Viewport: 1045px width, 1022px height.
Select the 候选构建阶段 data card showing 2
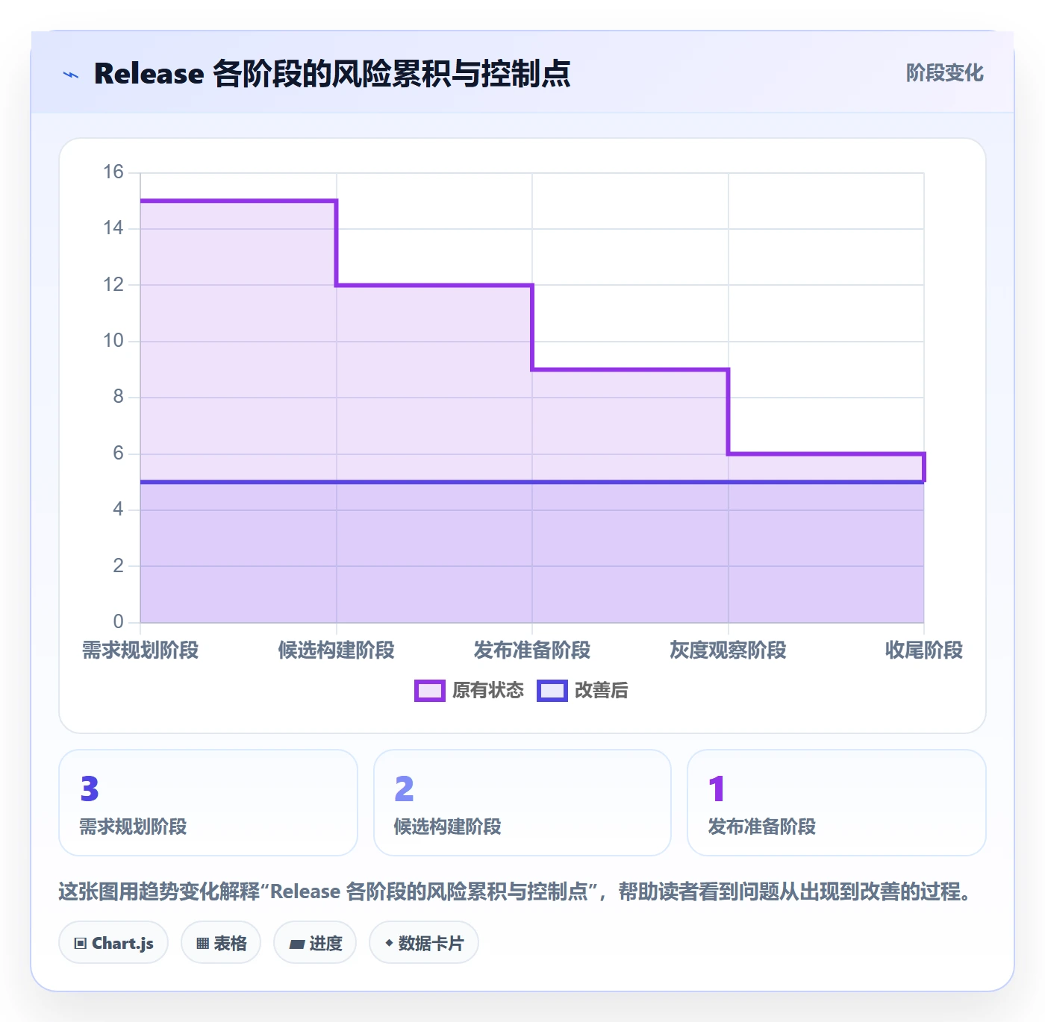click(x=522, y=803)
